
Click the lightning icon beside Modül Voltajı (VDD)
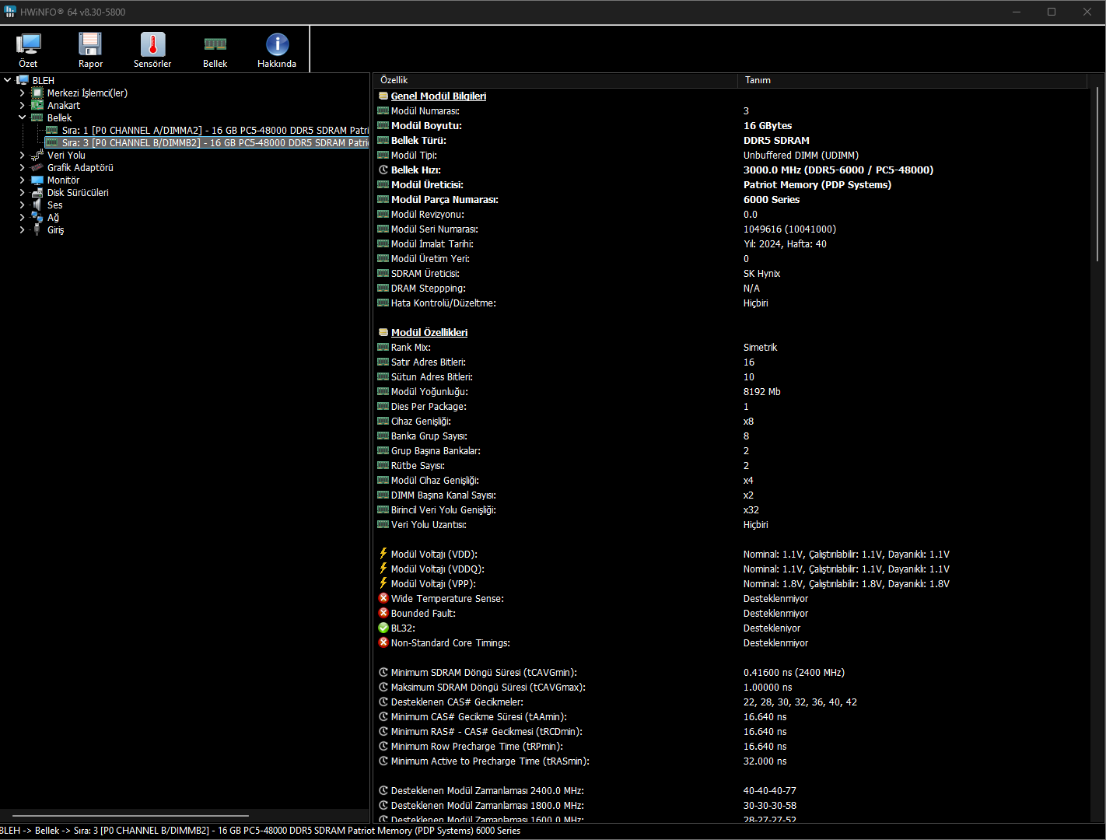tap(383, 554)
